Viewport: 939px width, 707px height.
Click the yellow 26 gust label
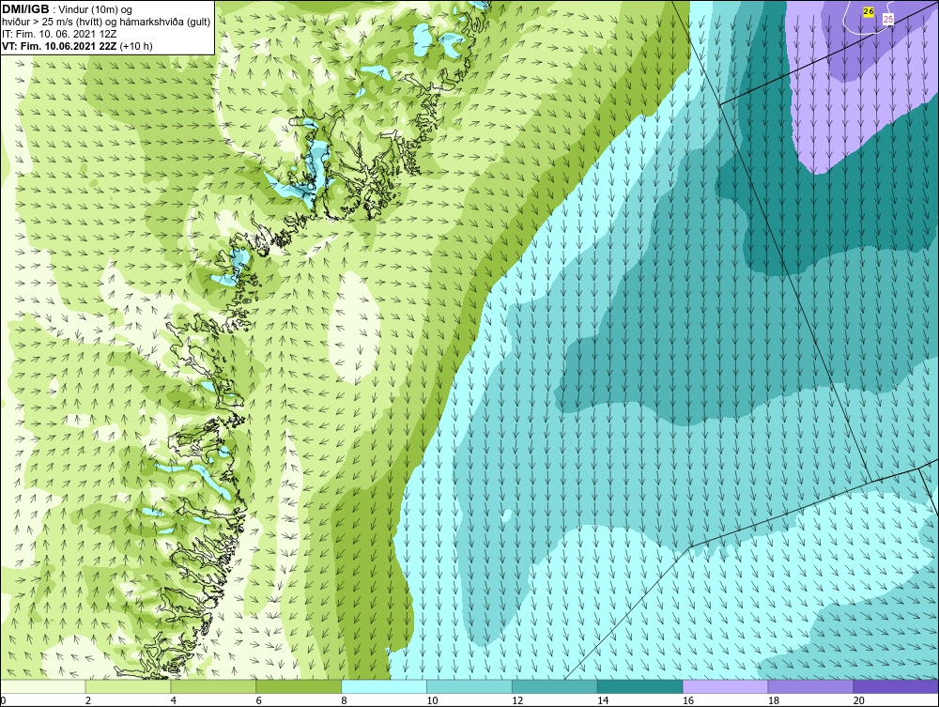coord(869,11)
